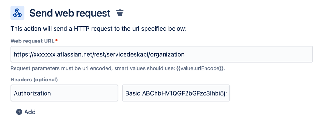
Task: Click the Web request URL label
Action: (33, 41)
